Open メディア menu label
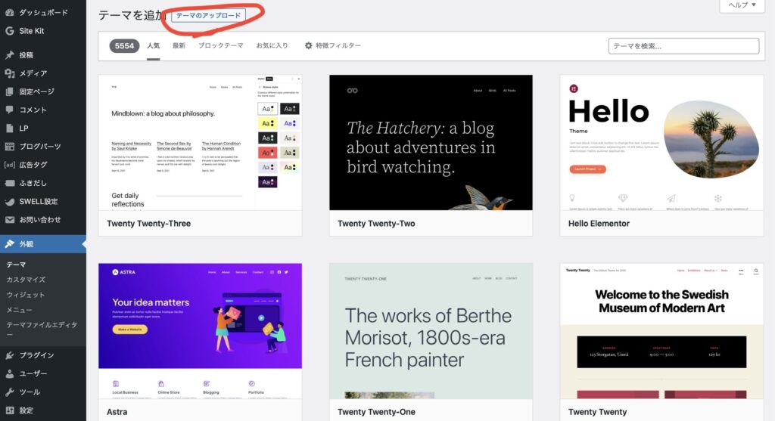Image resolution: width=775 pixels, height=421 pixels. tap(33, 73)
